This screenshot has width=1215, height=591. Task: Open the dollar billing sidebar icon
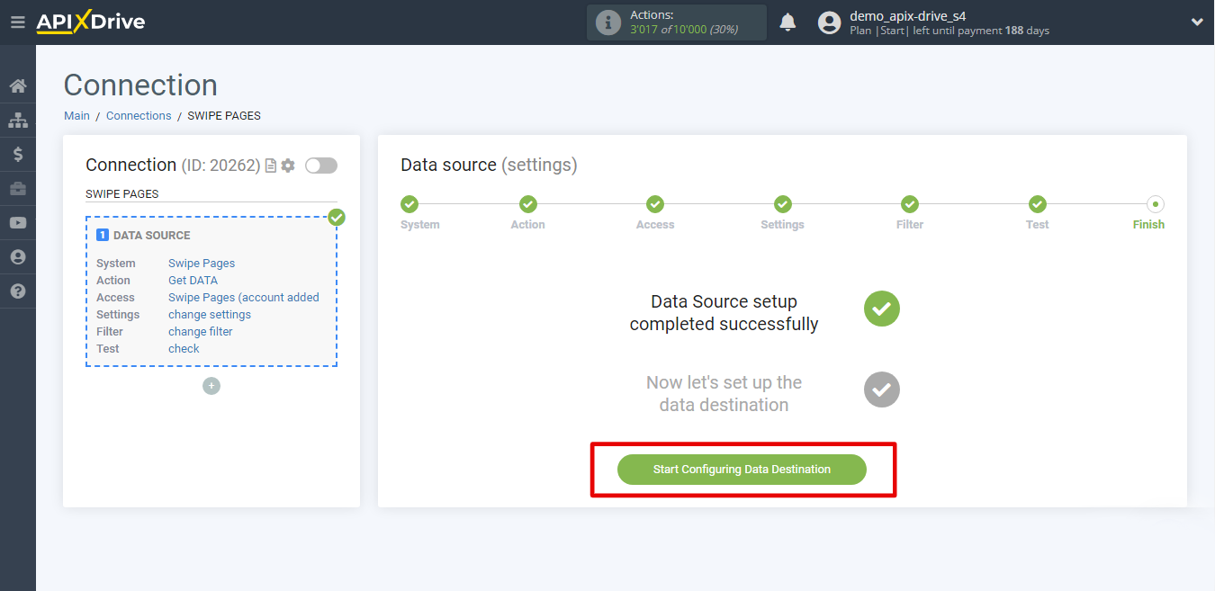pyautogui.click(x=18, y=155)
